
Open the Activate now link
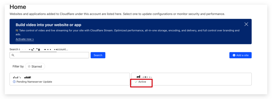pyautogui.click(x=25, y=39)
